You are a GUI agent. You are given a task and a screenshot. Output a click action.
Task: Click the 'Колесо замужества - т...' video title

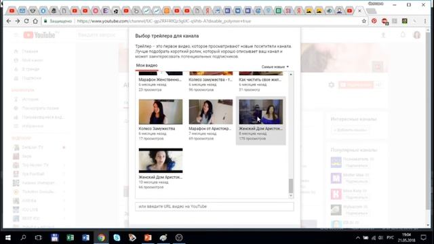point(210,80)
